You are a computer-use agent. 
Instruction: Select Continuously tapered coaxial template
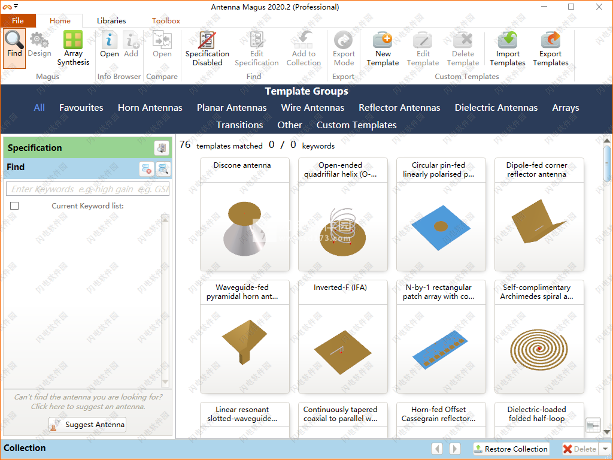[343, 420]
